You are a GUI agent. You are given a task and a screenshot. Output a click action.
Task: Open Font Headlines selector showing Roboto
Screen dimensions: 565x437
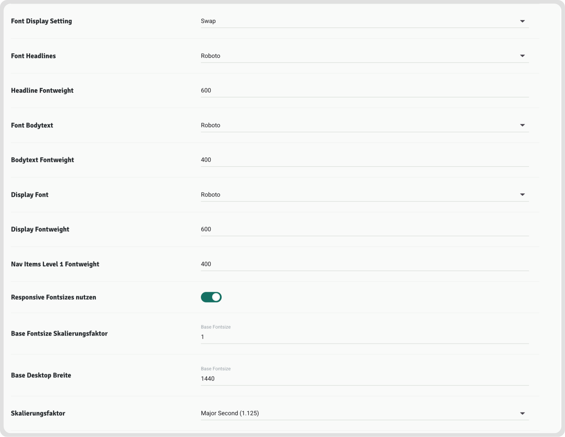pyautogui.click(x=358, y=56)
